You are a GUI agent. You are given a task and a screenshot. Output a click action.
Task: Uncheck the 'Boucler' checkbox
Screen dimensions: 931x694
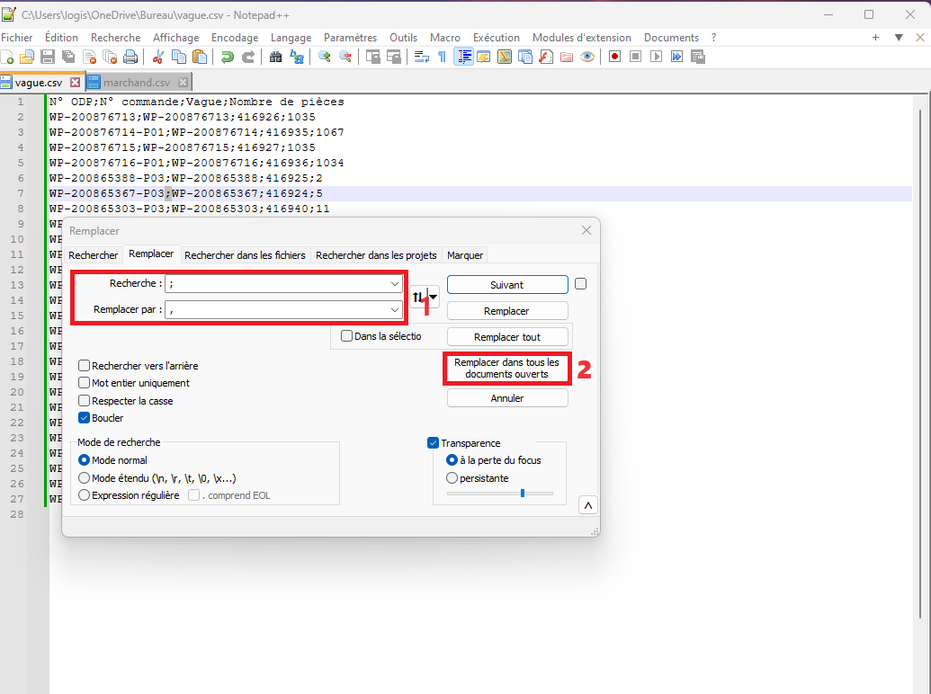[x=85, y=418]
